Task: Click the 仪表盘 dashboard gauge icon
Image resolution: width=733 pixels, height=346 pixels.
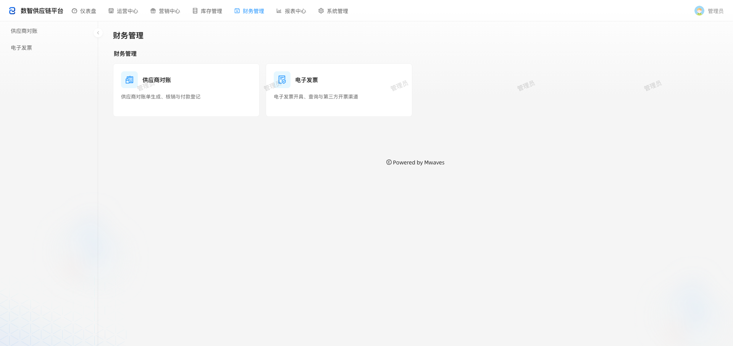Action: click(x=74, y=11)
